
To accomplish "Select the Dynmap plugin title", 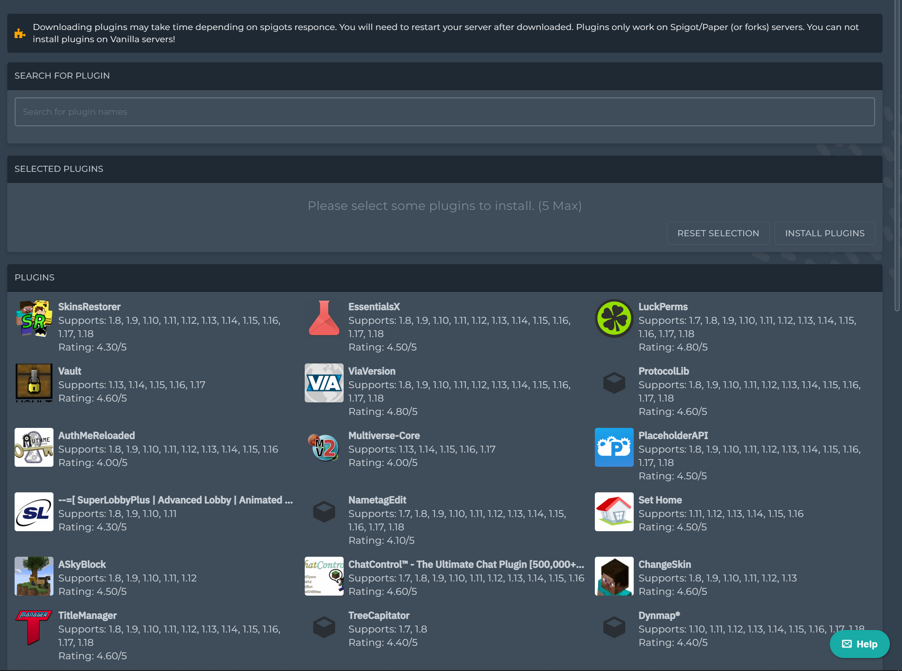I will [659, 616].
